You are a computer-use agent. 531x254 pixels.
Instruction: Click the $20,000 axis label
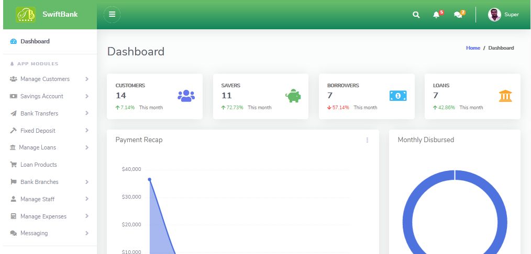(x=131, y=225)
